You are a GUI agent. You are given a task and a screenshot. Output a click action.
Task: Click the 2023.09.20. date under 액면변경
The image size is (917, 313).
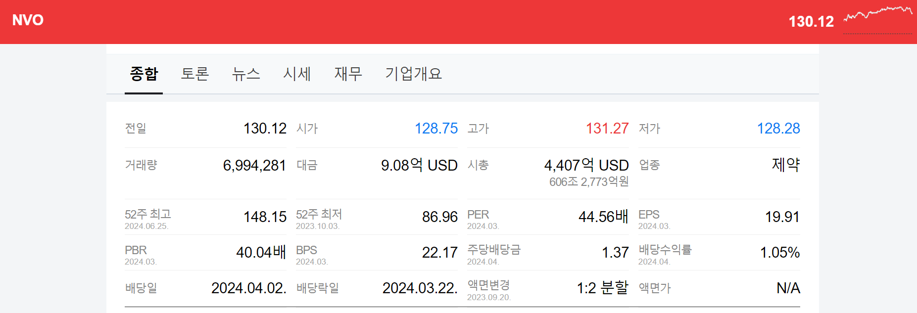click(x=489, y=297)
